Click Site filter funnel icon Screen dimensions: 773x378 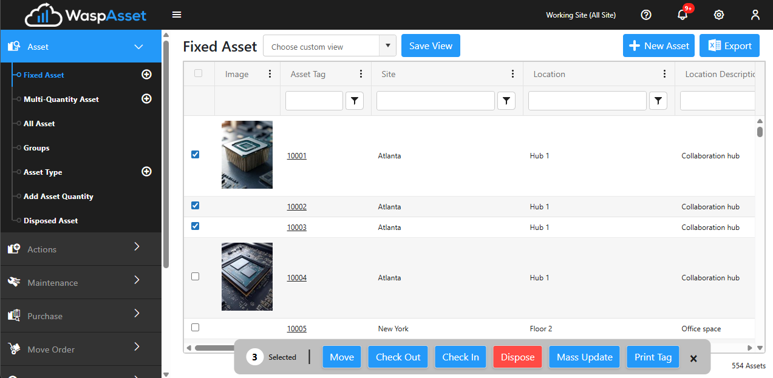pos(506,101)
